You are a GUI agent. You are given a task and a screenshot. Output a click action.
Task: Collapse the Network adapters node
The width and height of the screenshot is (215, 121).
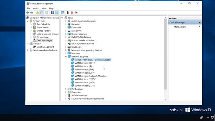point(66,56)
